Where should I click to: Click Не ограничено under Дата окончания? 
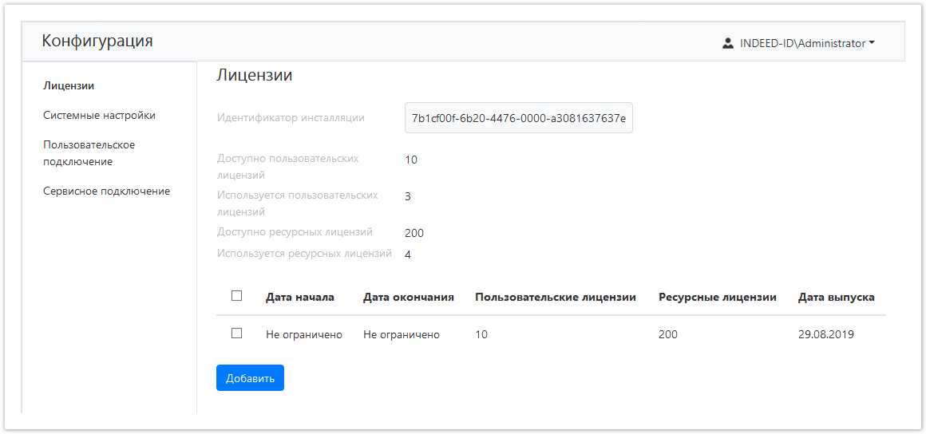pyautogui.click(x=401, y=334)
